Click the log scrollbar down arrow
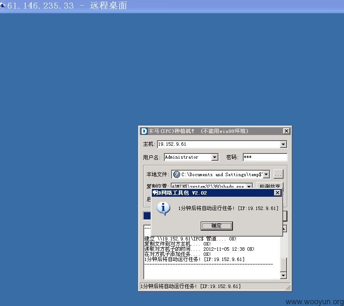 (x=283, y=276)
